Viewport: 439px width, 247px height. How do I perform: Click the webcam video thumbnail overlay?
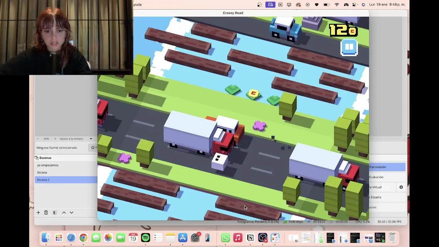coord(66,37)
